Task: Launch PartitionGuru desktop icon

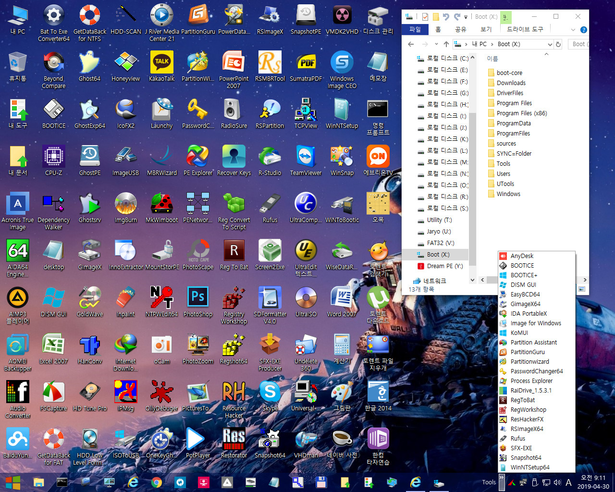Action: (x=198, y=20)
